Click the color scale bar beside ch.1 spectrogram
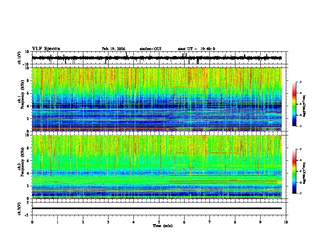The width and height of the screenshot is (322, 249). [294, 104]
